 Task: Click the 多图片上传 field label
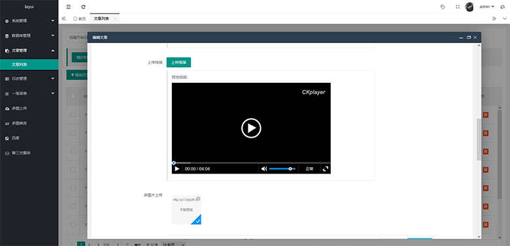pyautogui.click(x=153, y=195)
